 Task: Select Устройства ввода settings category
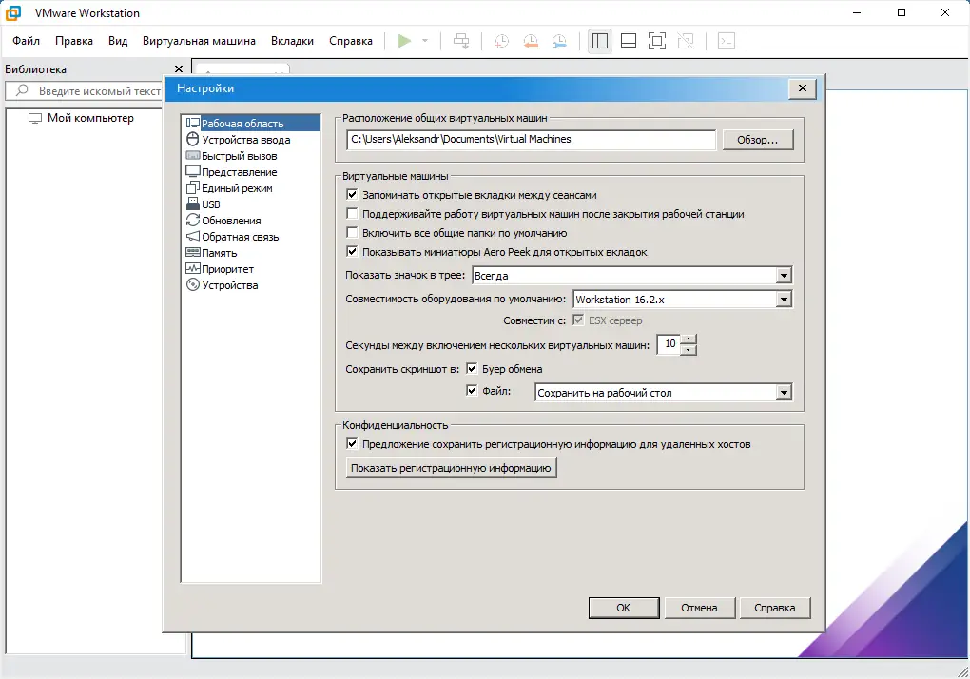tap(245, 139)
